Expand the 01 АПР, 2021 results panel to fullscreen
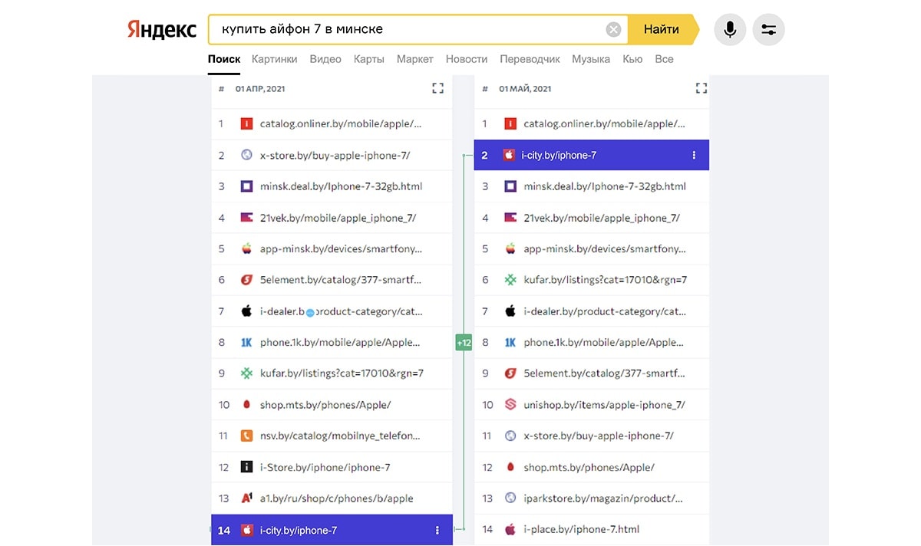921x546 pixels. [x=437, y=89]
